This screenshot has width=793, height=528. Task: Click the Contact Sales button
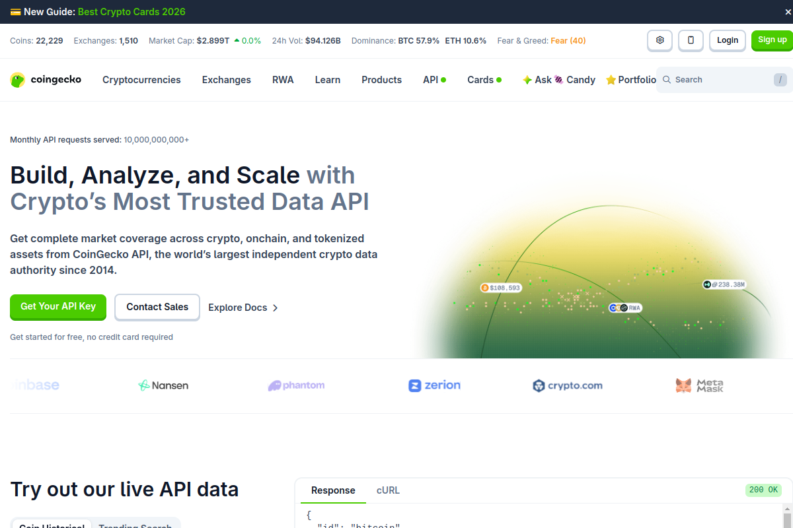157,307
